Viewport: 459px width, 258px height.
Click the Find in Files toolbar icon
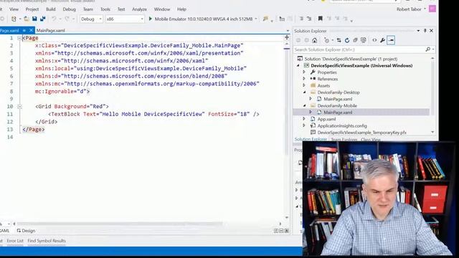click(265, 19)
